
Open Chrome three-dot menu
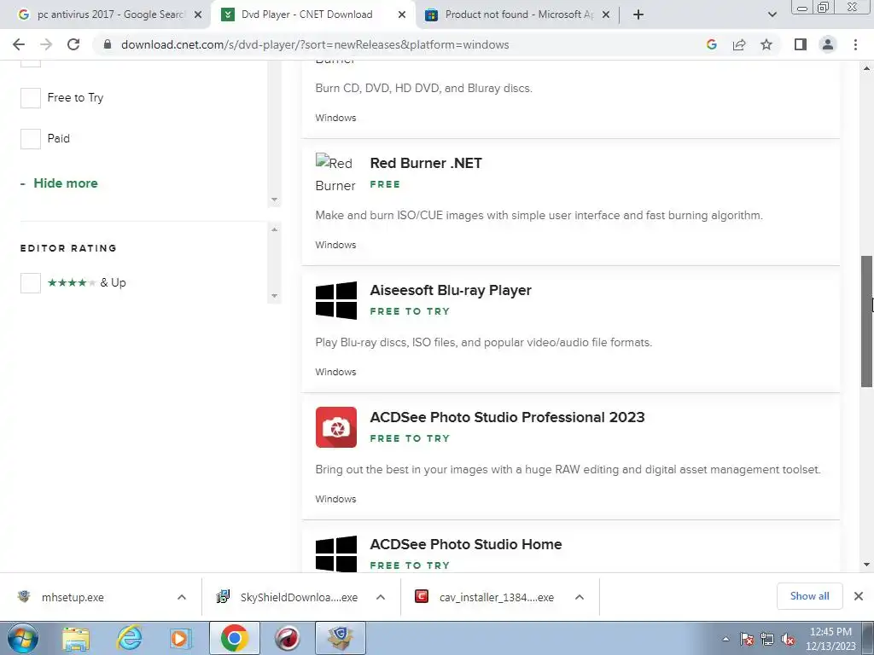(855, 44)
